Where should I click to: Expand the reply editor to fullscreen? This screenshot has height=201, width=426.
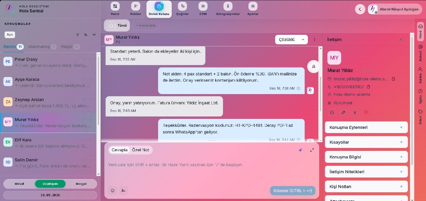point(312,150)
